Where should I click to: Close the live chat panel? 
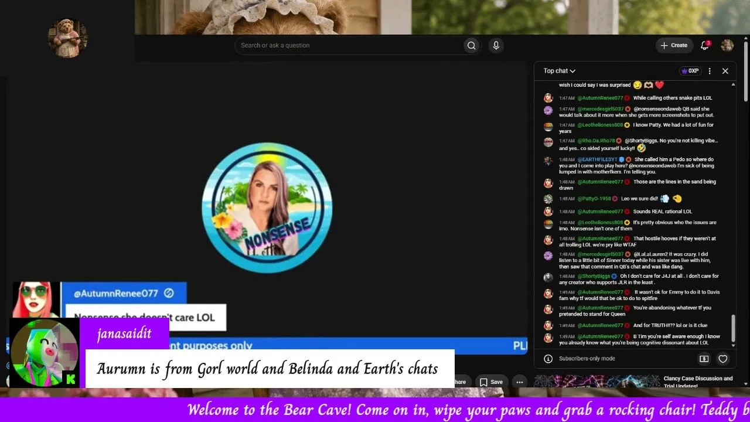pos(725,71)
